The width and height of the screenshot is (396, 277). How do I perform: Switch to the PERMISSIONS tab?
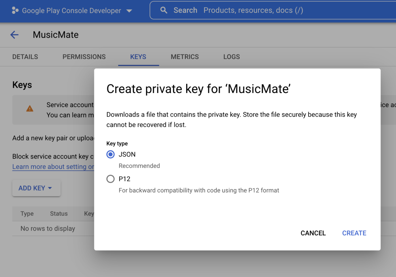pos(84,57)
